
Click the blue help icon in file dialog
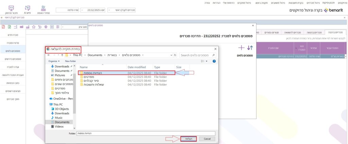coord(214,61)
